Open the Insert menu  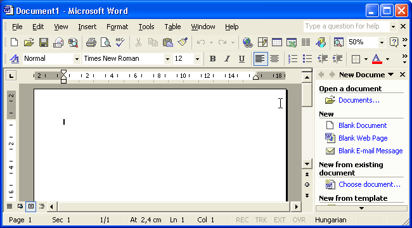pyautogui.click(x=87, y=27)
